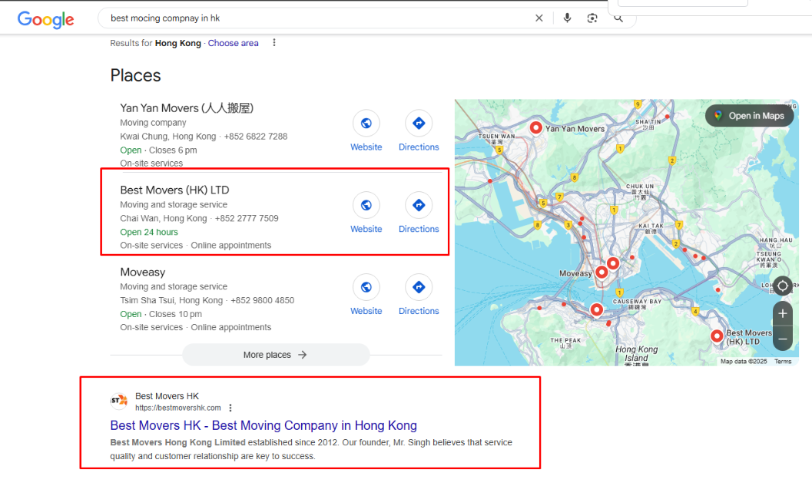The height and width of the screenshot is (486, 812).
Task: Click More places button
Action: (x=276, y=355)
